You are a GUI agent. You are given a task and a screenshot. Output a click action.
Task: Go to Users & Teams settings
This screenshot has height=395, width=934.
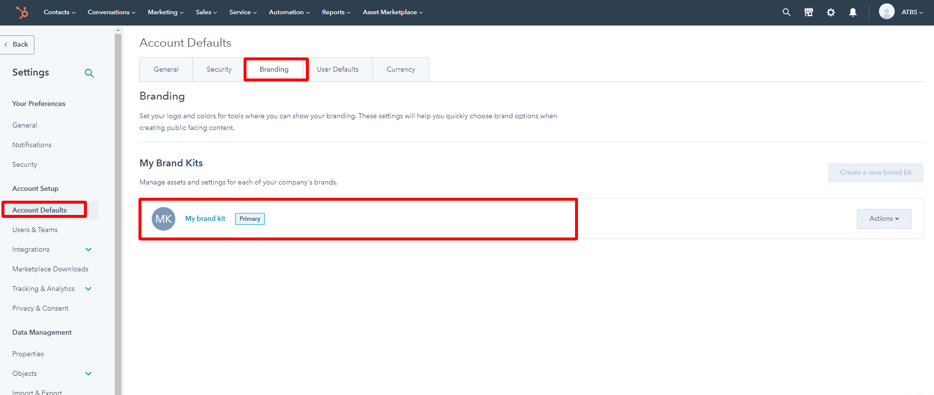pyautogui.click(x=35, y=230)
